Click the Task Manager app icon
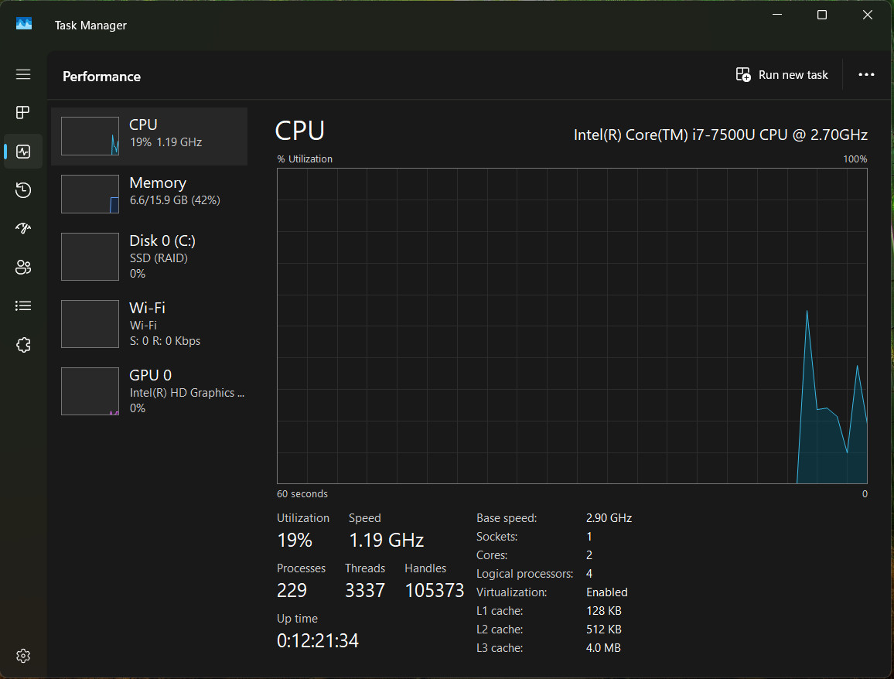This screenshot has height=679, width=894. pyautogui.click(x=24, y=24)
